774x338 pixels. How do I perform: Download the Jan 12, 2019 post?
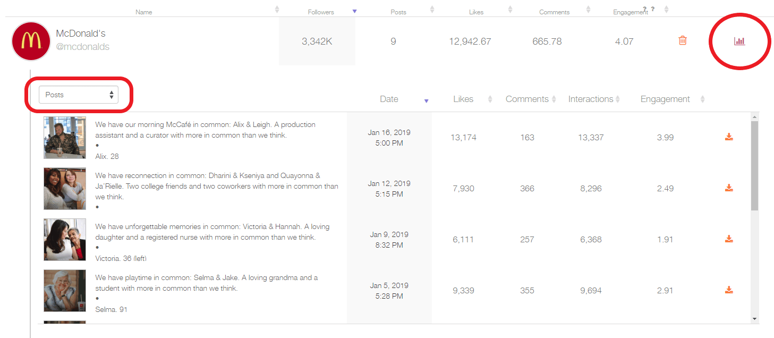729,188
